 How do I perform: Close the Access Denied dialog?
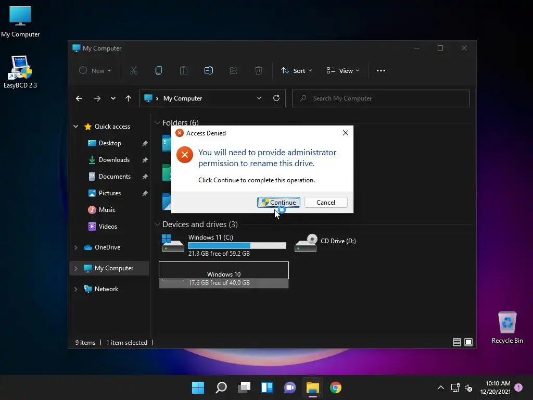346,133
